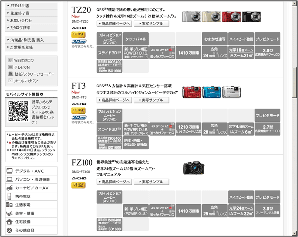
Task: Open the パソコン・周辺機器 category
Action: [31, 179]
